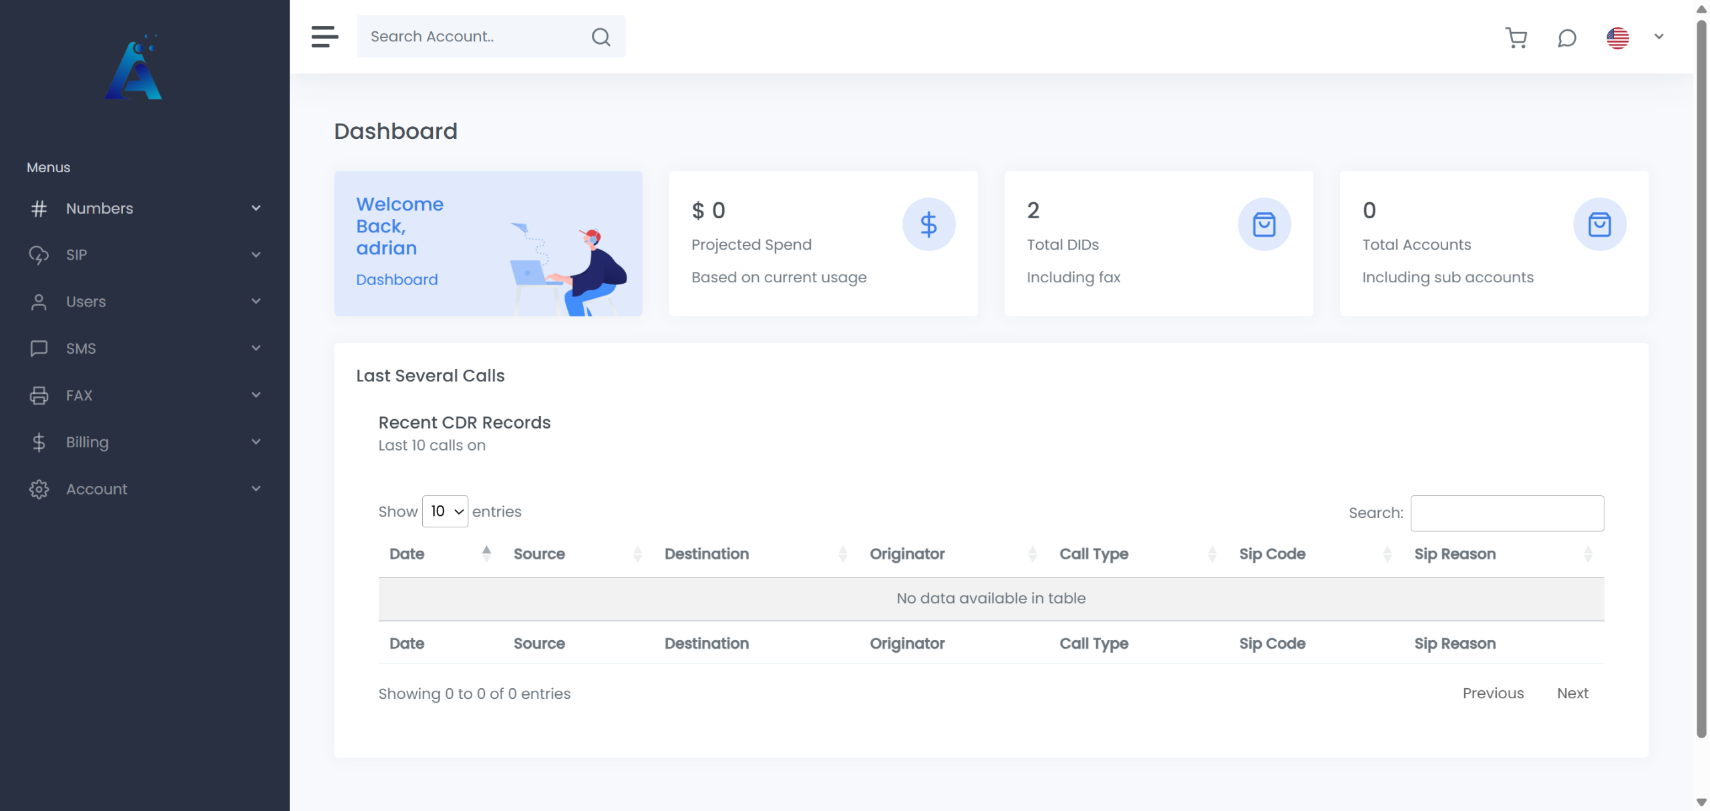Open the shopping cart icon
The width and height of the screenshot is (1710, 811).
pyautogui.click(x=1516, y=37)
